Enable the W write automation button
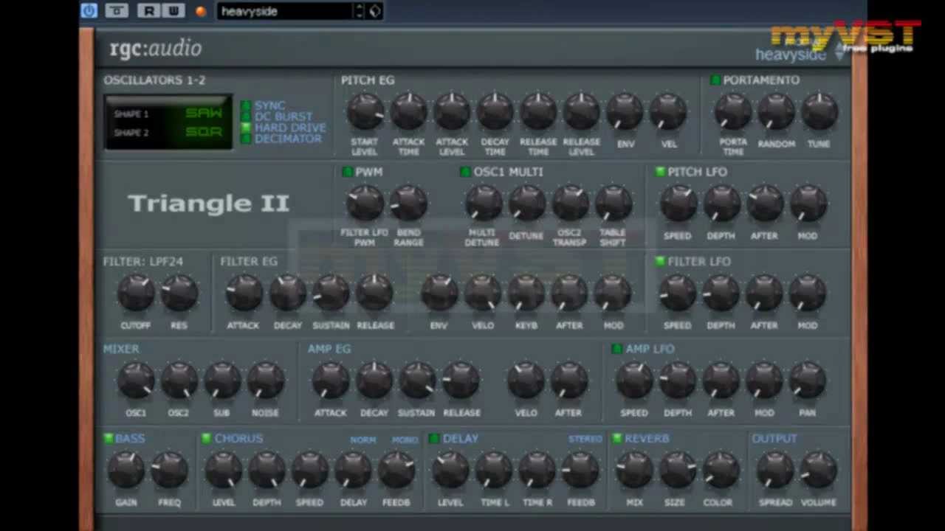The image size is (945, 531). coord(173,10)
